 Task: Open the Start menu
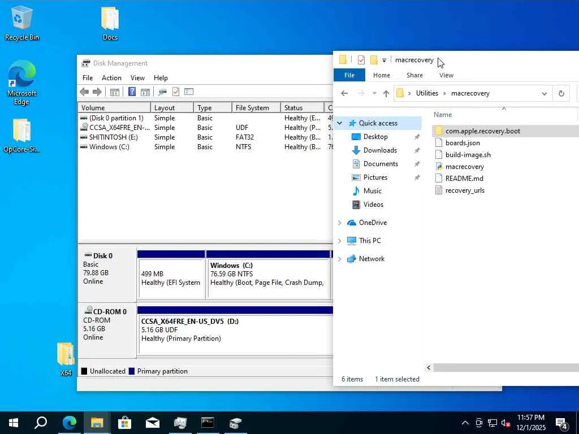pyautogui.click(x=14, y=423)
